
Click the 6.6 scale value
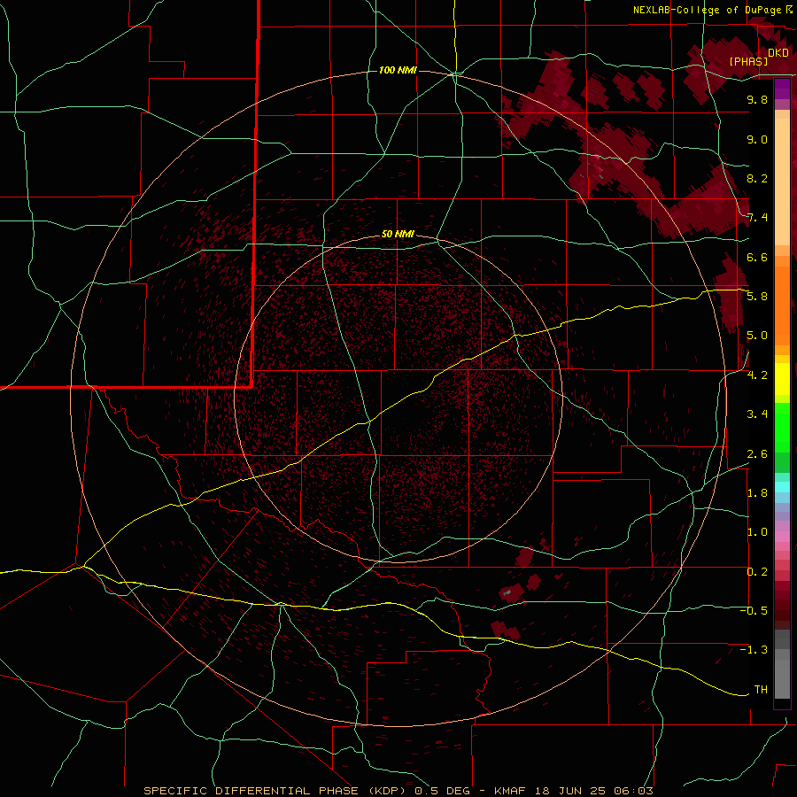[x=757, y=257]
